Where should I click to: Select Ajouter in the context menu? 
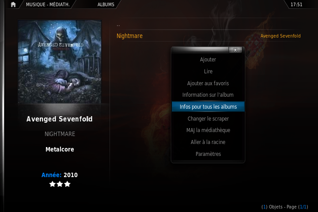[x=208, y=60]
